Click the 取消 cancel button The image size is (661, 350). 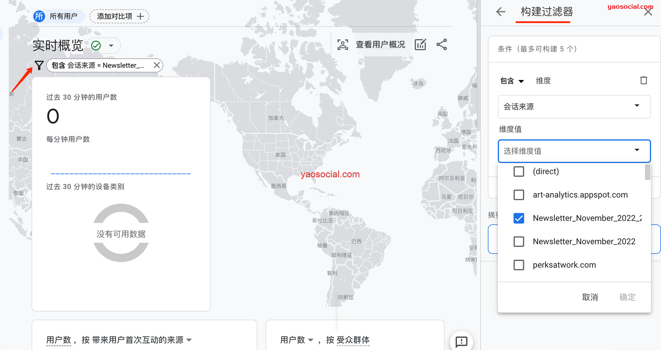click(590, 297)
